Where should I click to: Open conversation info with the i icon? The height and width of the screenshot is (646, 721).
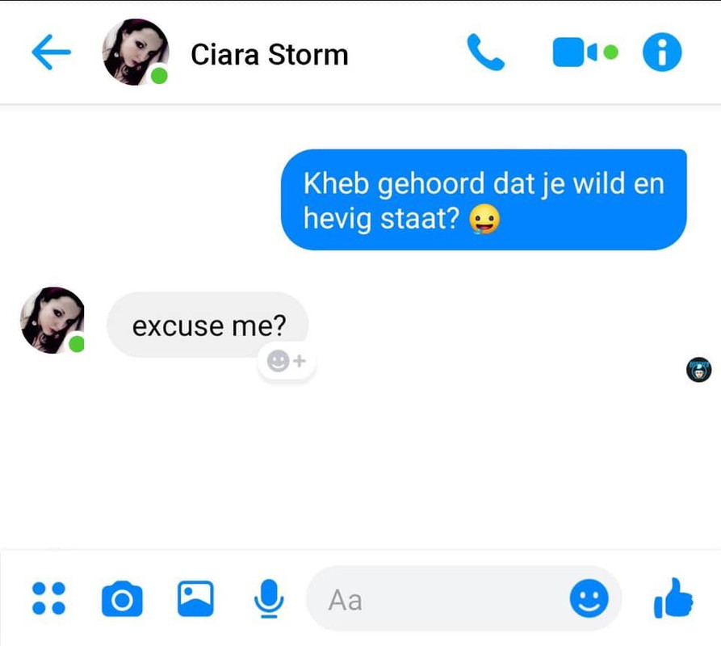[x=662, y=52]
